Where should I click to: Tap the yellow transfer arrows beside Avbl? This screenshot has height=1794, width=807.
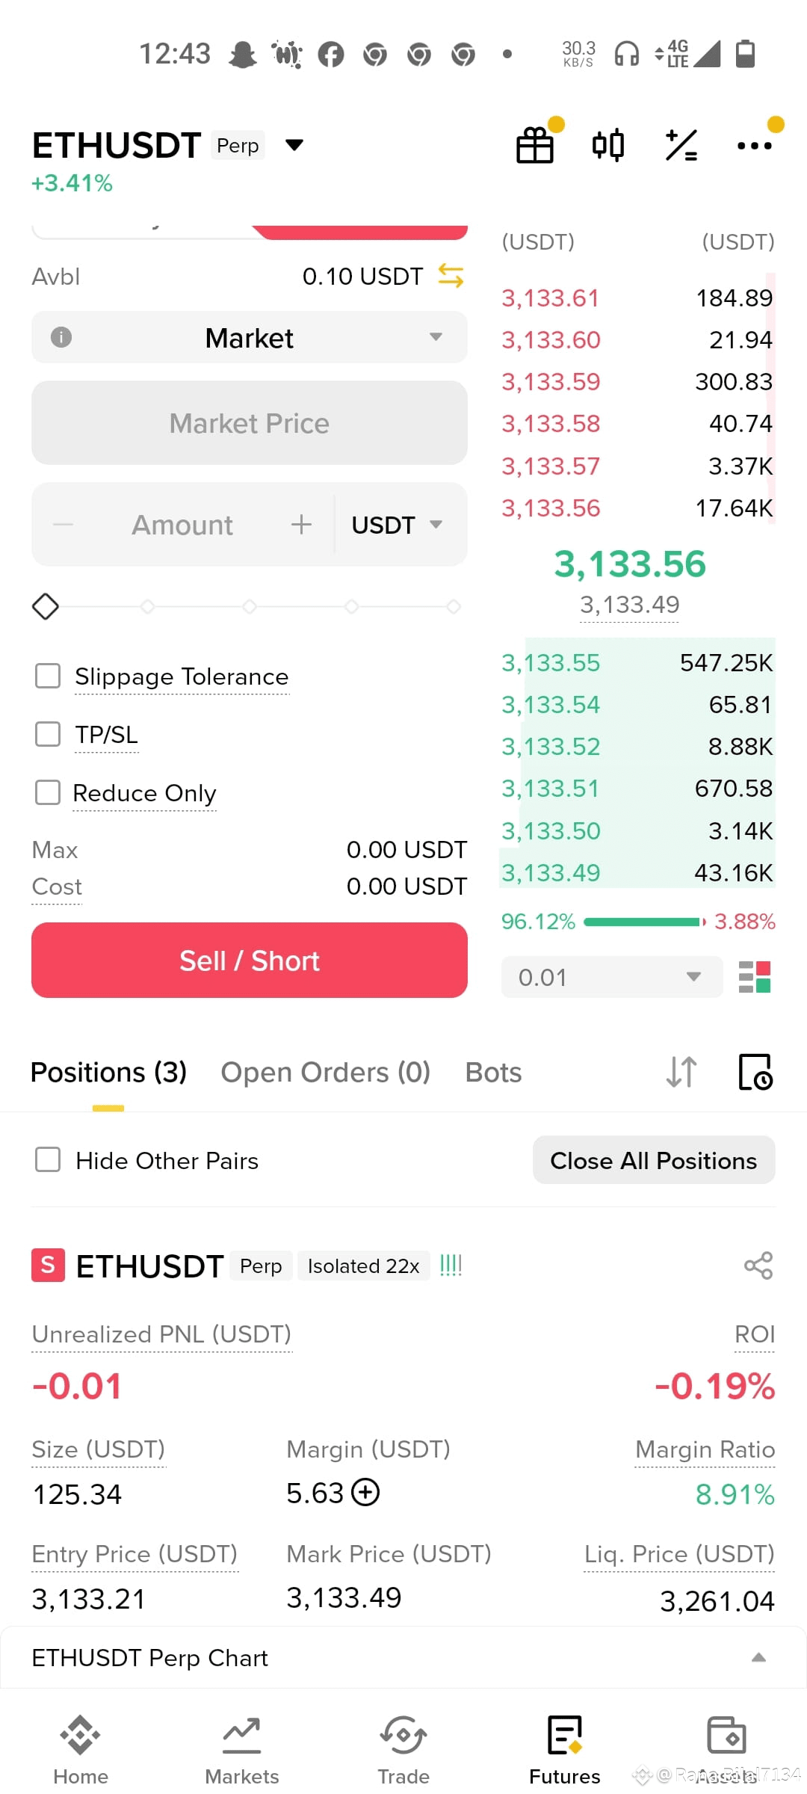[x=451, y=276]
